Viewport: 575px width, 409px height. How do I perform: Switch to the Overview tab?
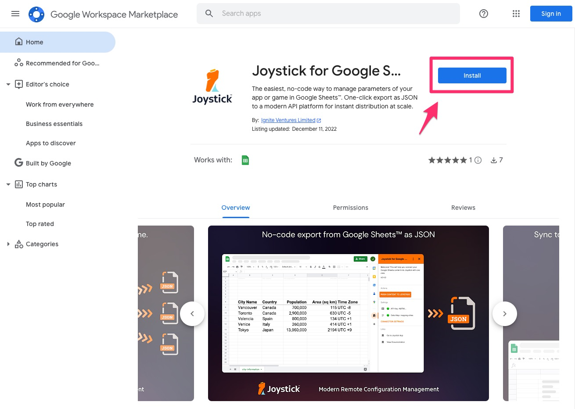pos(236,208)
